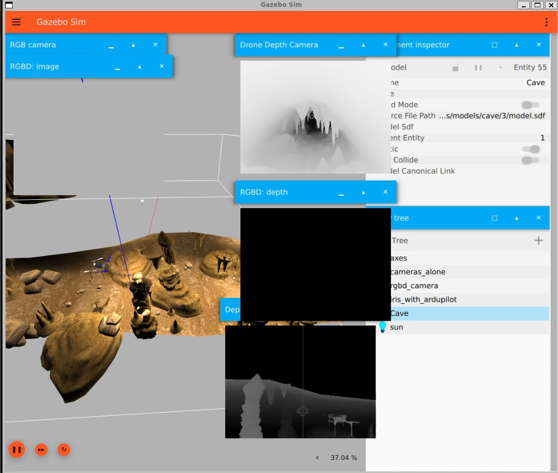Select the sun entity in the tree
Screen dimensions: 558x473
463,327
